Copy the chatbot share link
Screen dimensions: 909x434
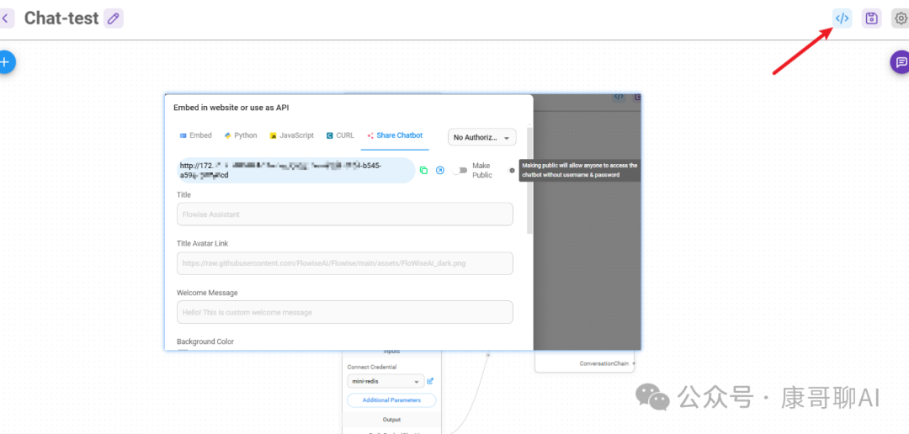coord(423,171)
